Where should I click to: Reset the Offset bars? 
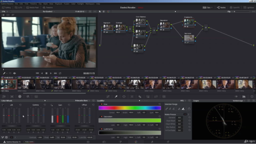pos(93,105)
